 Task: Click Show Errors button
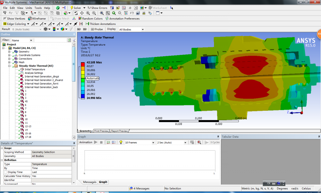coord(97,8)
